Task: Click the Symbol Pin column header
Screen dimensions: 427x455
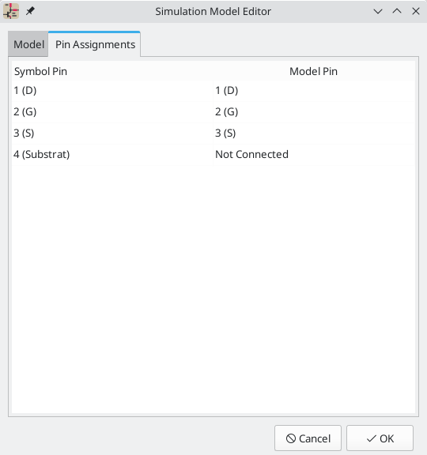Action: click(112, 71)
